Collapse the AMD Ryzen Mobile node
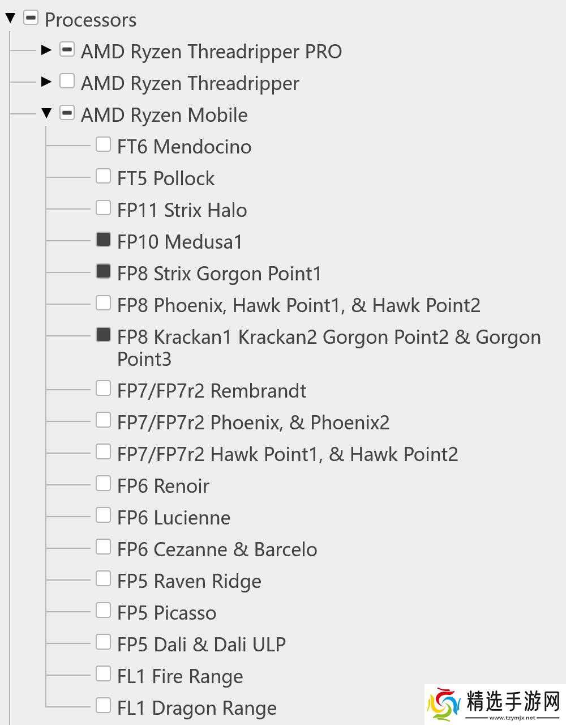Viewport: 566px width, 725px height. (46, 113)
